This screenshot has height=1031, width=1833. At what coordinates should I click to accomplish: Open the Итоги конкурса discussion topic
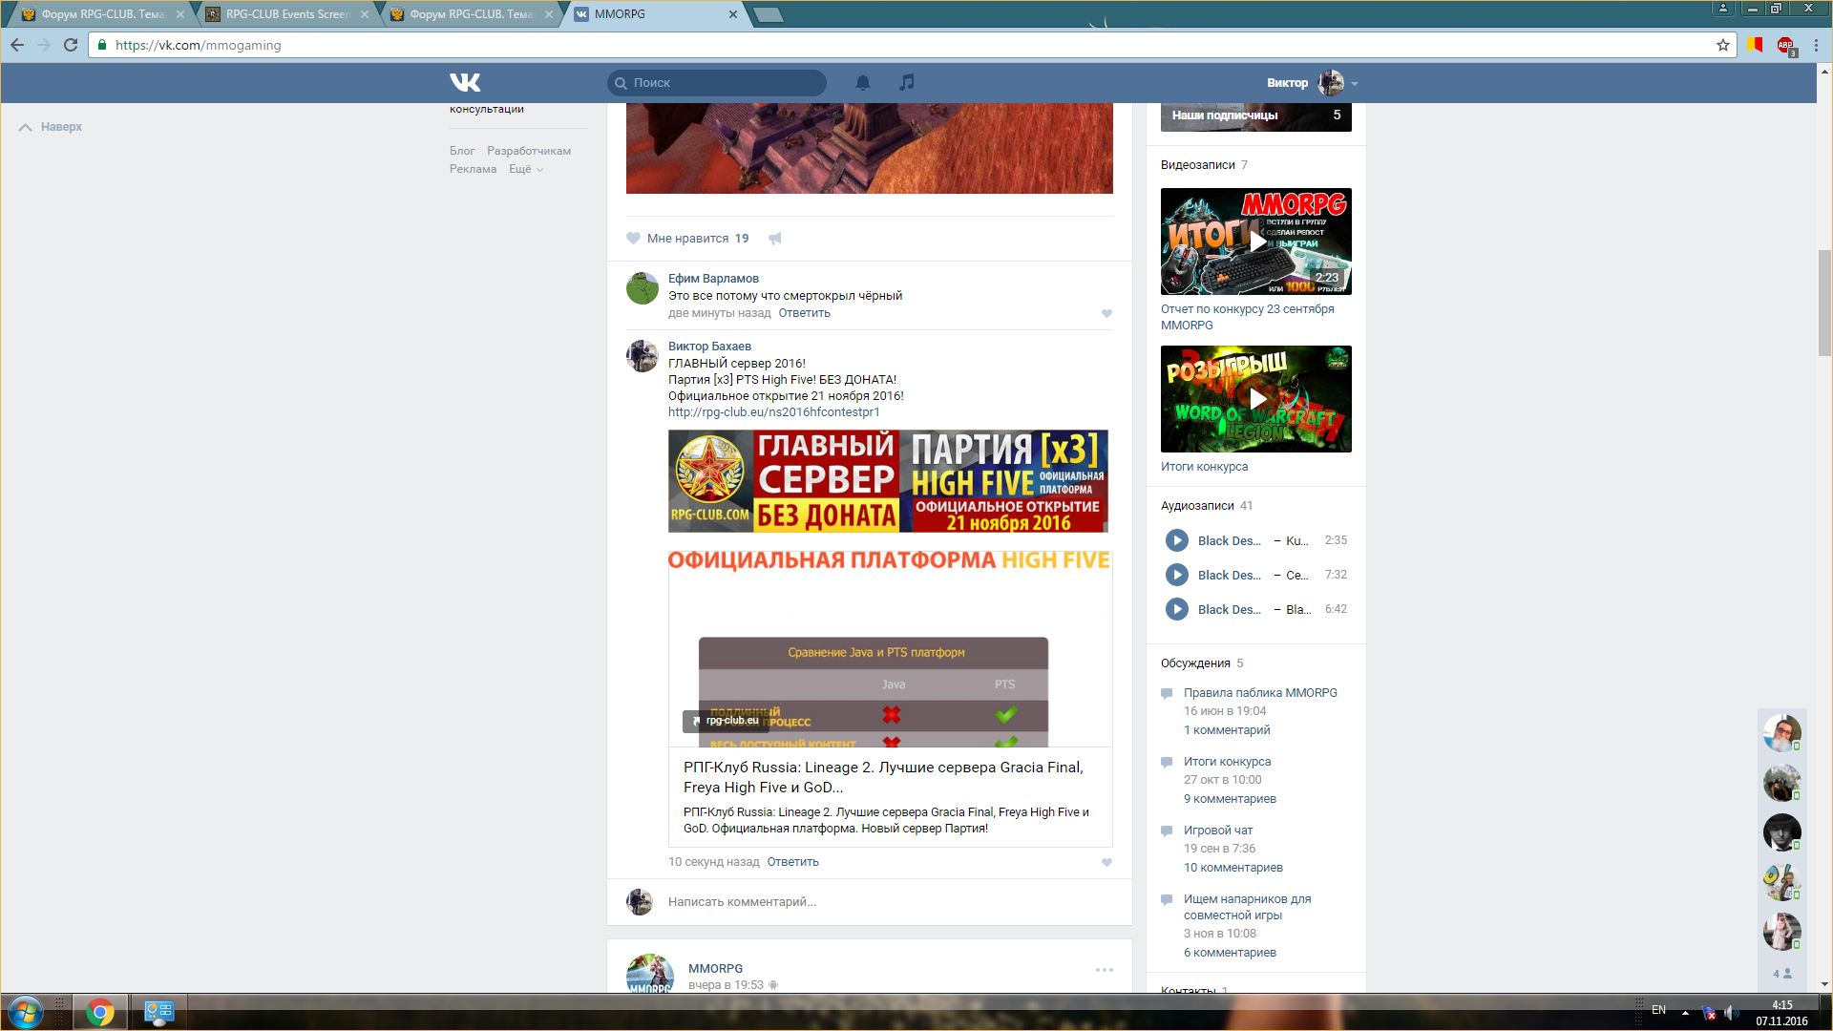click(1227, 762)
